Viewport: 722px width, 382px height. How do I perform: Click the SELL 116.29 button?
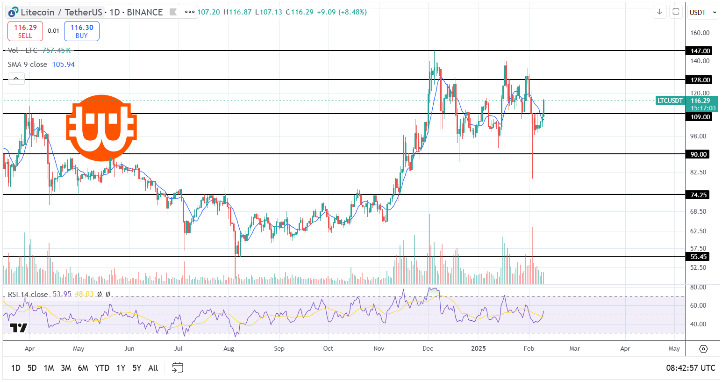(x=25, y=31)
